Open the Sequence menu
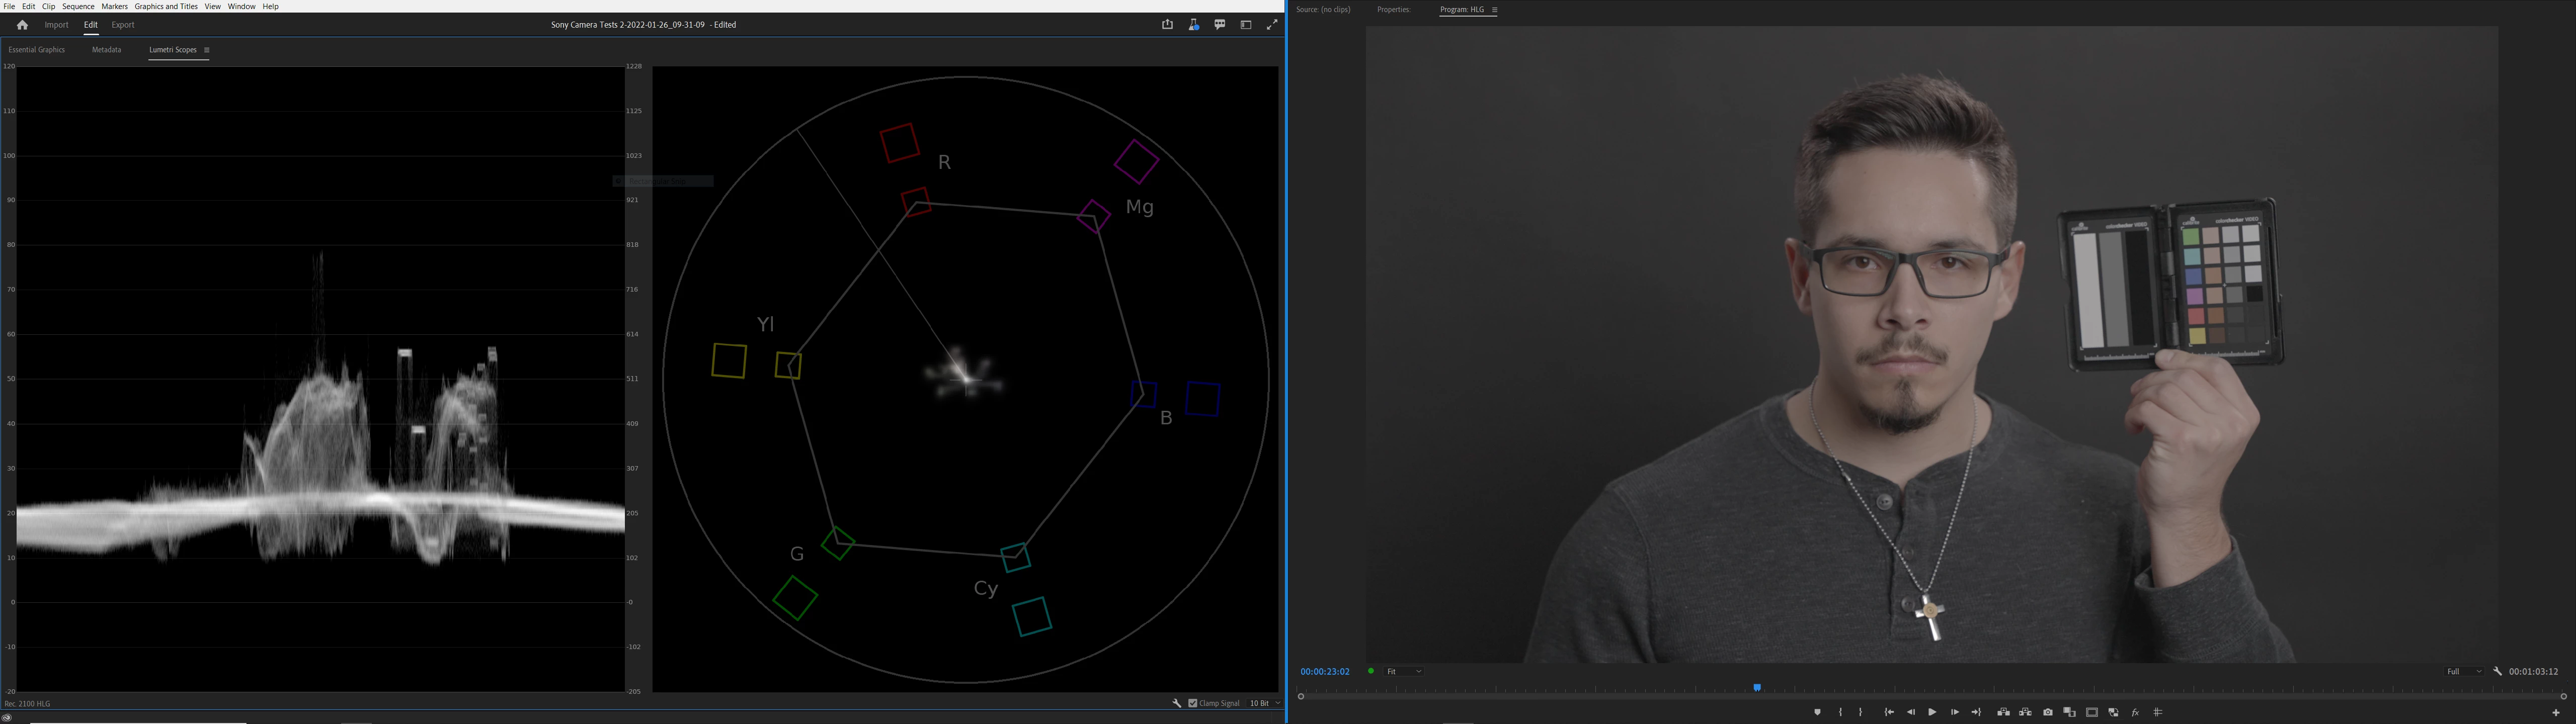 78,6
